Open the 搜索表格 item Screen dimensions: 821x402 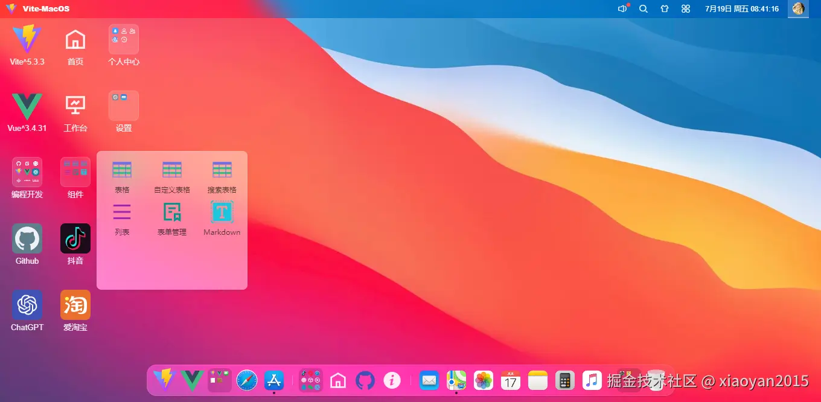222,170
